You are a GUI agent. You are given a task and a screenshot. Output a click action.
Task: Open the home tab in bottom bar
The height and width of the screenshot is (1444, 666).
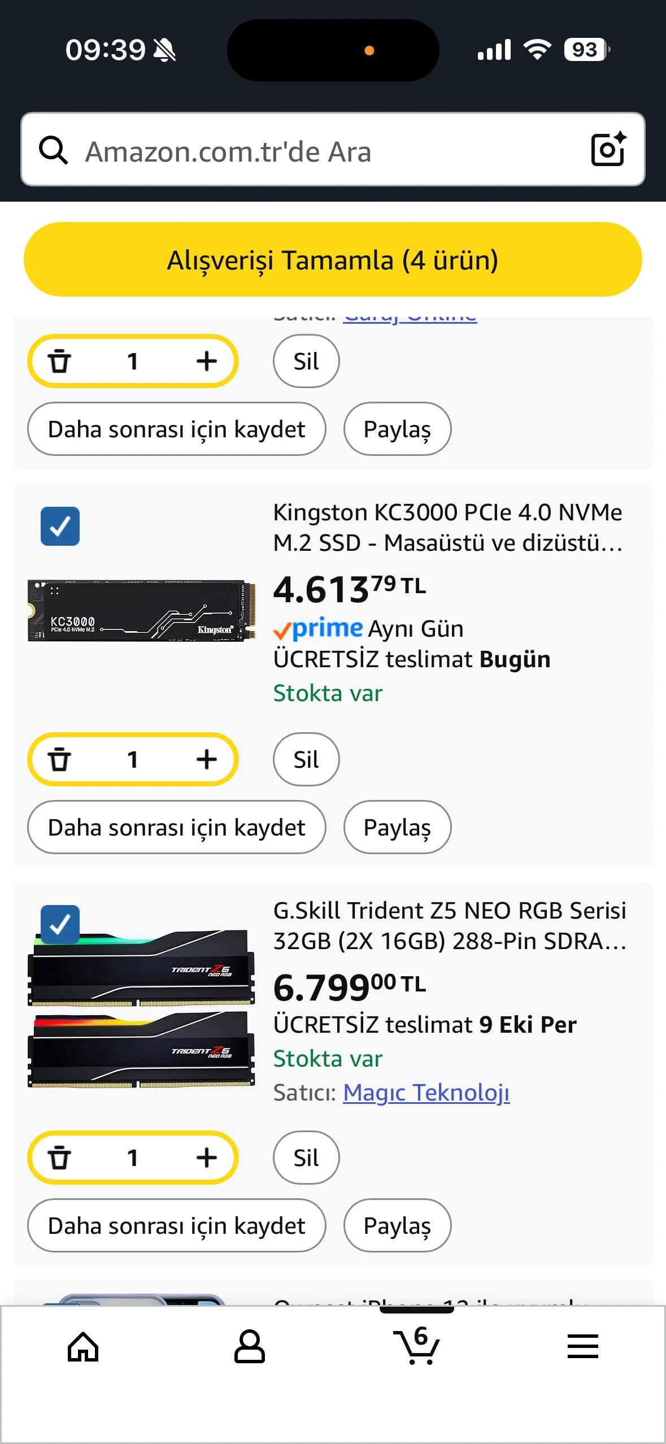(83, 1347)
